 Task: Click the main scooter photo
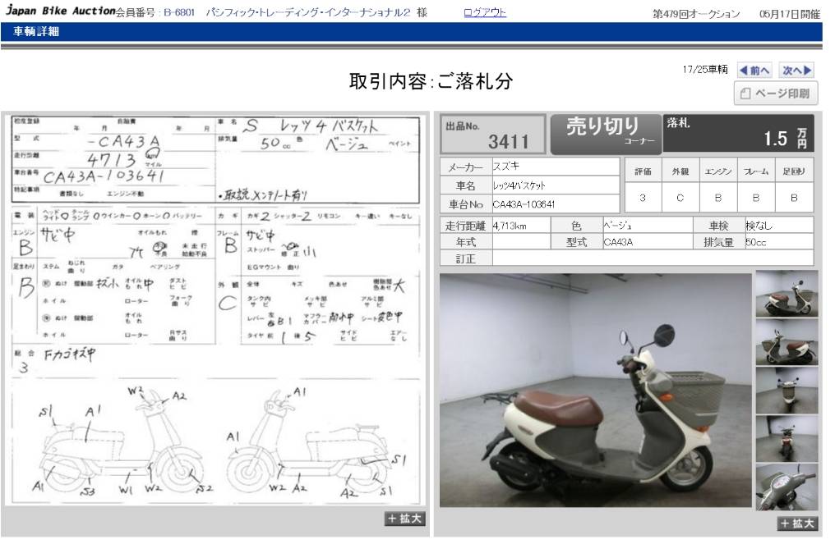point(595,391)
